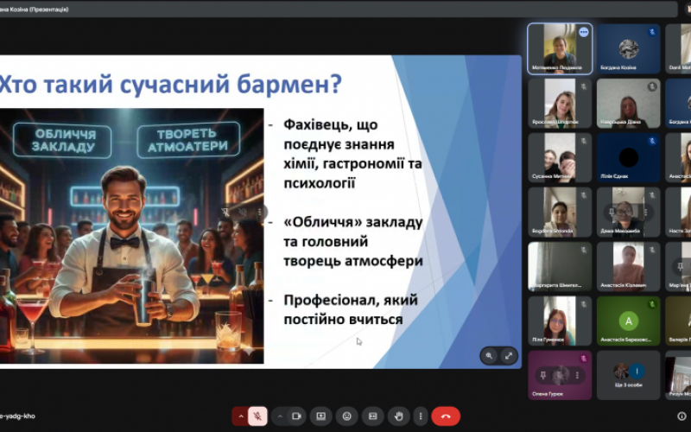691x432 pixels.
Task: Expand presentation to fullscreen
Action: 509,355
